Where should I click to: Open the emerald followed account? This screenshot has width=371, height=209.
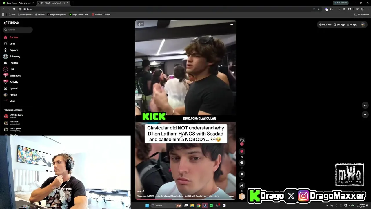(x=12, y=123)
